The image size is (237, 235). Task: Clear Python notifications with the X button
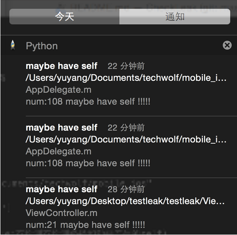[227, 45]
